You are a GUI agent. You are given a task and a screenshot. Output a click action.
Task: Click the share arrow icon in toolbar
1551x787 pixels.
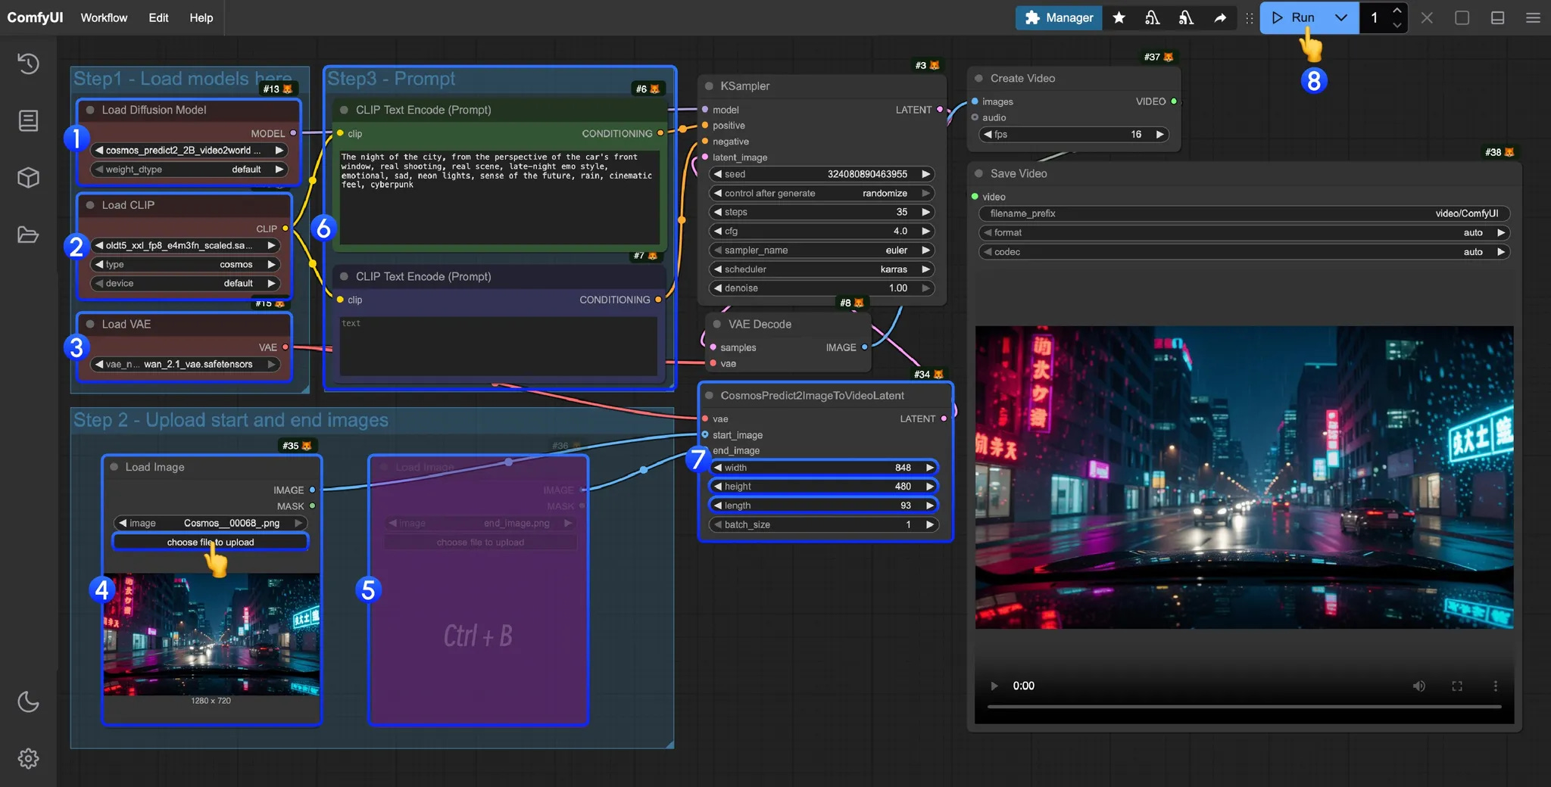point(1219,17)
